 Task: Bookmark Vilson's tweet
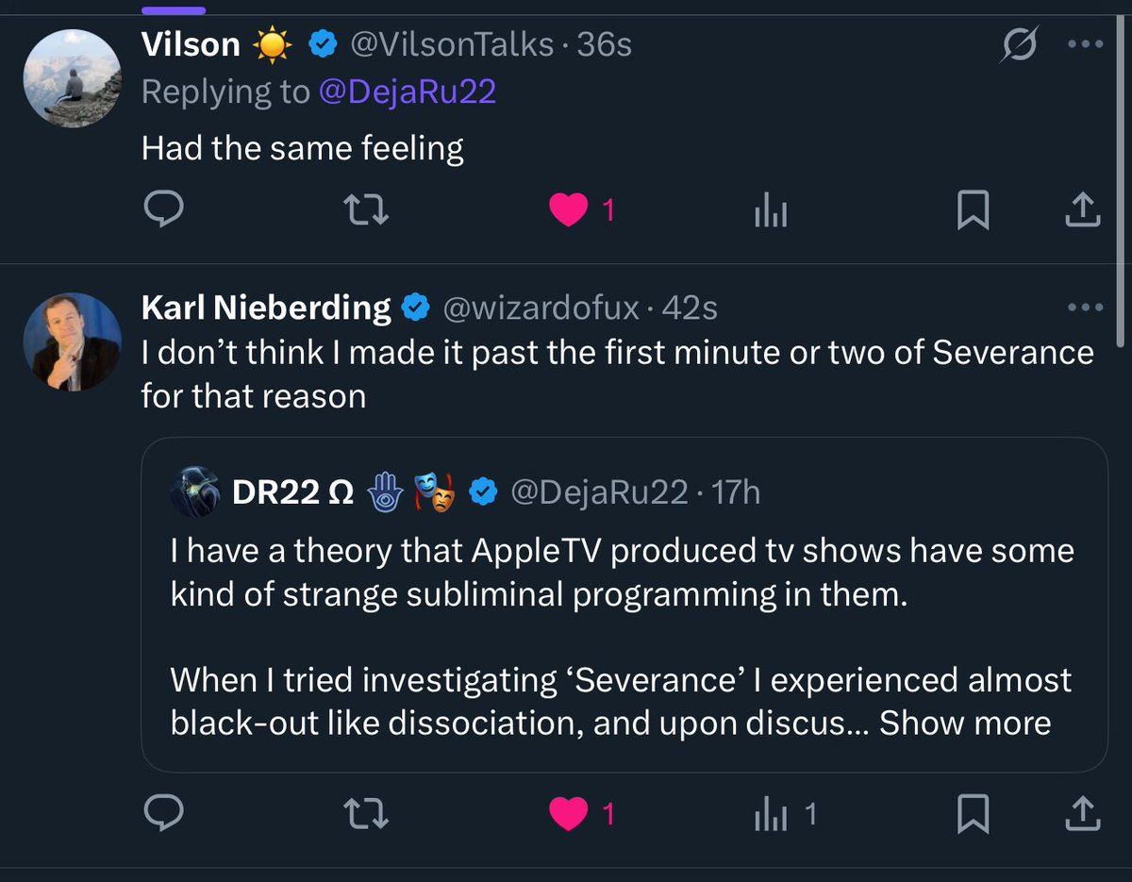pos(973,210)
